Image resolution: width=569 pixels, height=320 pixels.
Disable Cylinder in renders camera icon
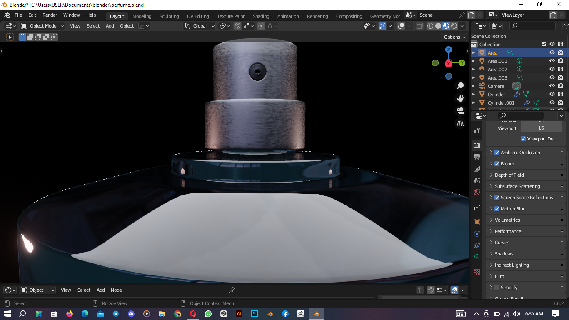click(x=561, y=94)
